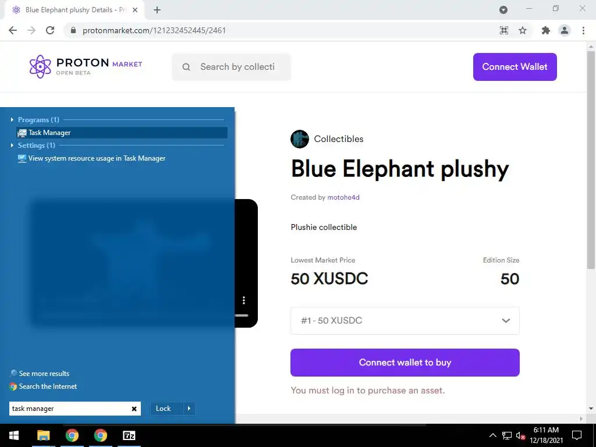
Task: Click the scrollbar up arrow
Action: click(x=591, y=47)
